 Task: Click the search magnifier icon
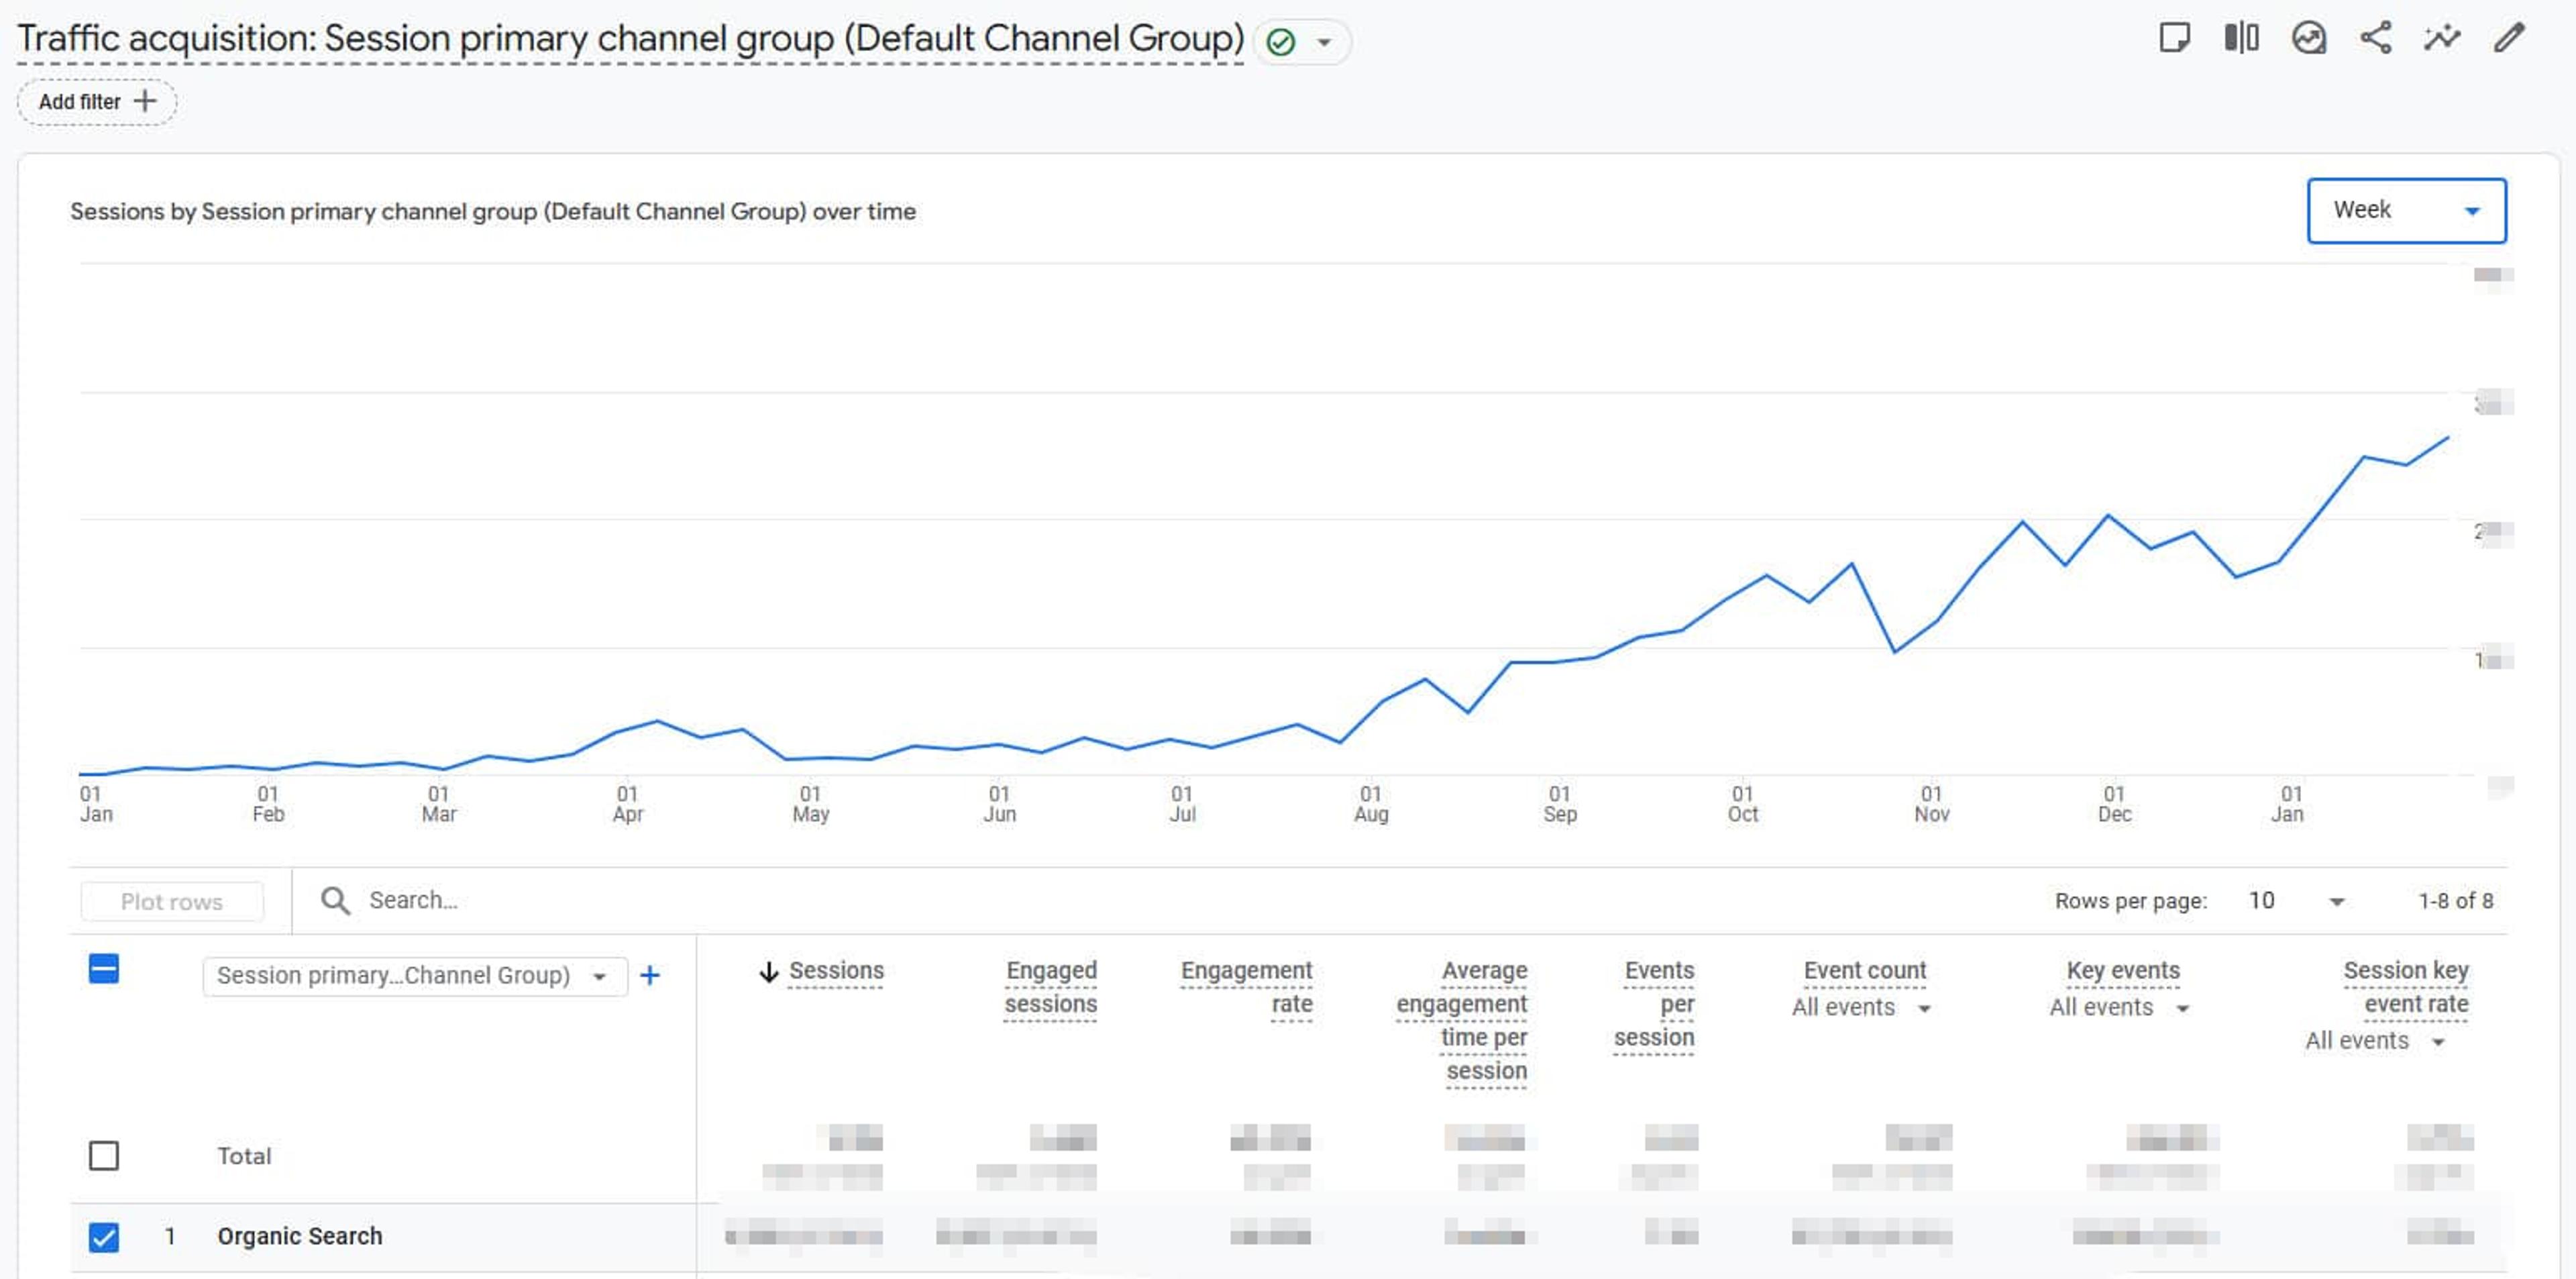pos(335,900)
